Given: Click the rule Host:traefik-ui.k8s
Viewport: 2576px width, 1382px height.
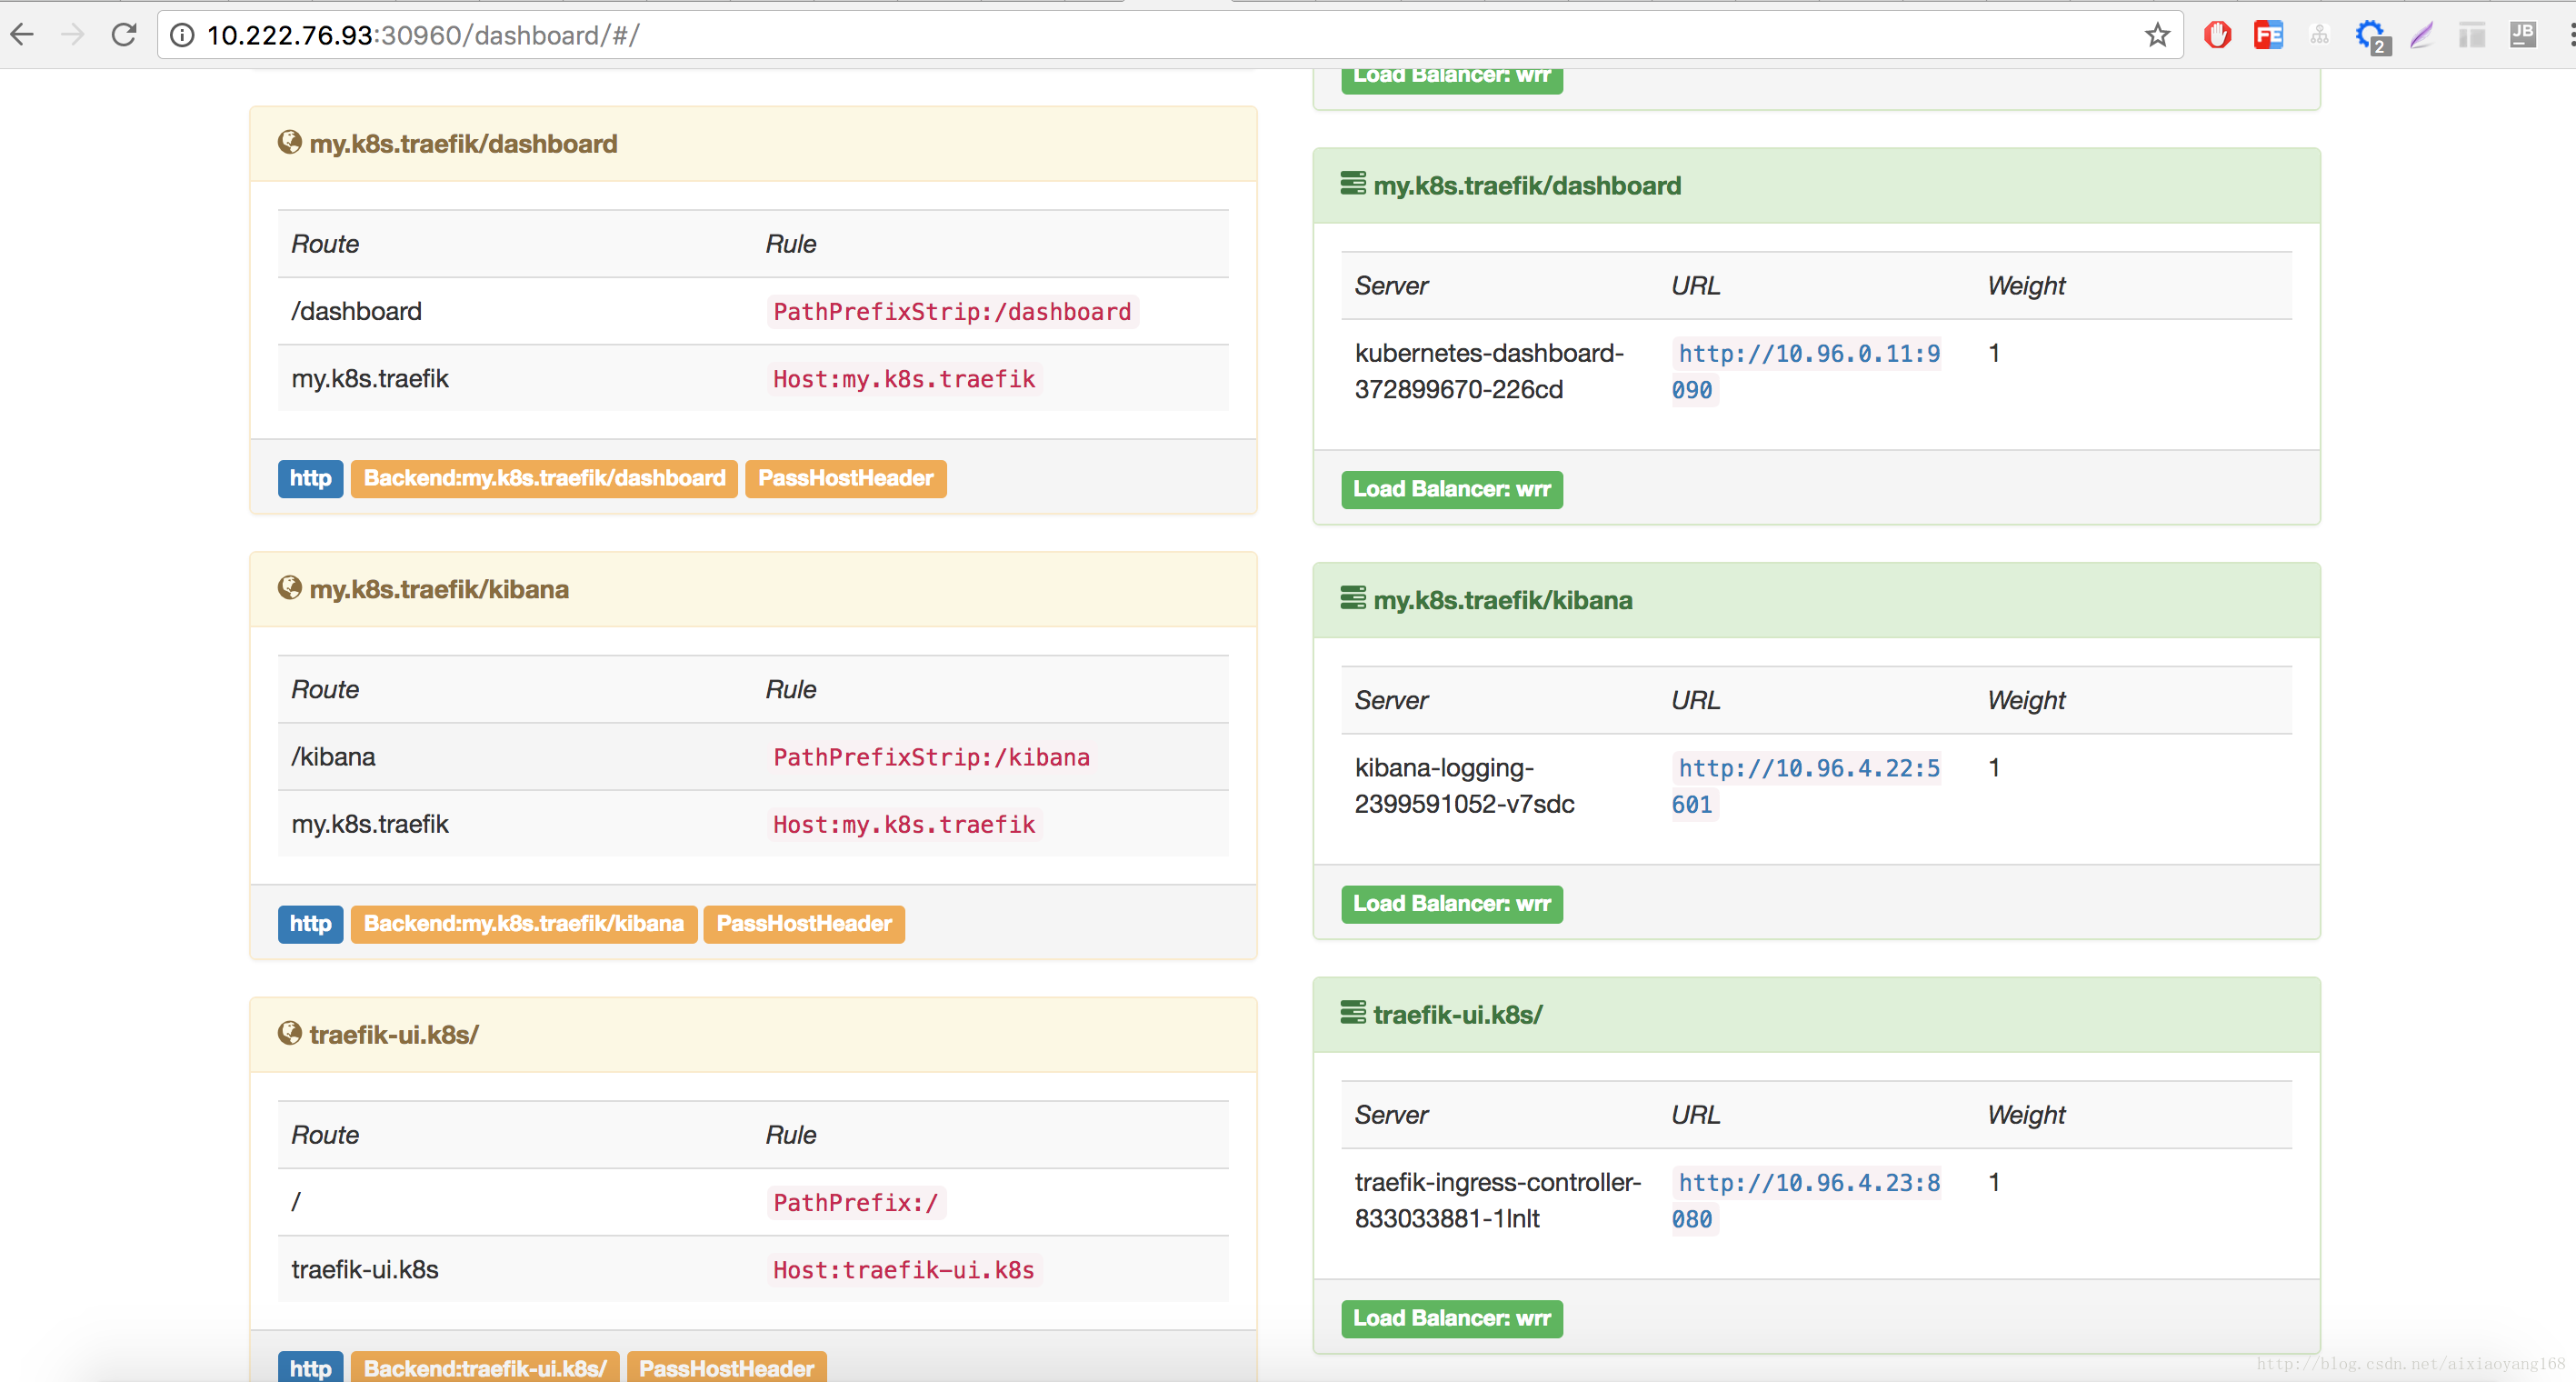Looking at the screenshot, I should point(904,1269).
